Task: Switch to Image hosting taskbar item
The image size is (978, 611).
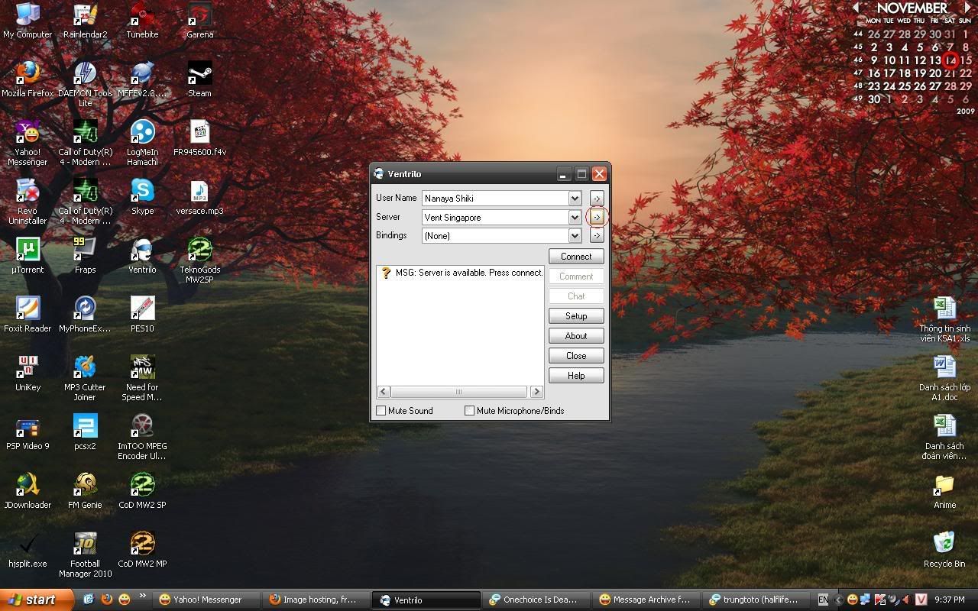Action: (x=316, y=600)
